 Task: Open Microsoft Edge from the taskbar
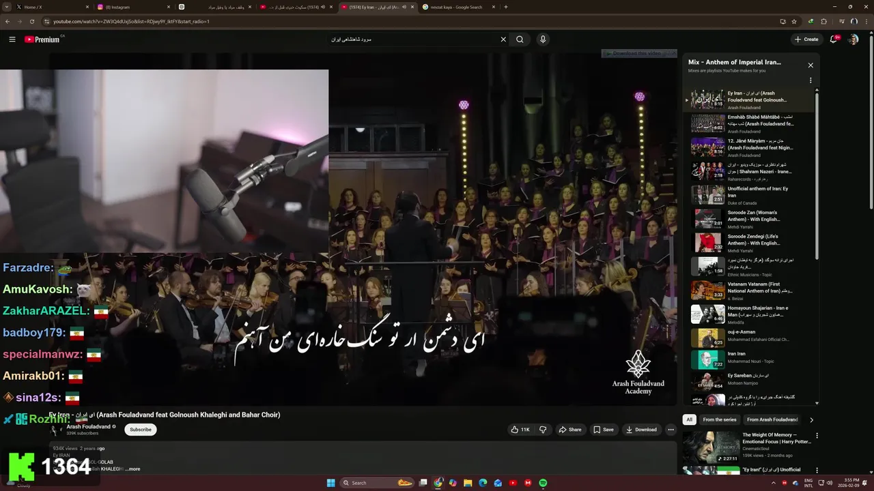pyautogui.click(x=483, y=483)
